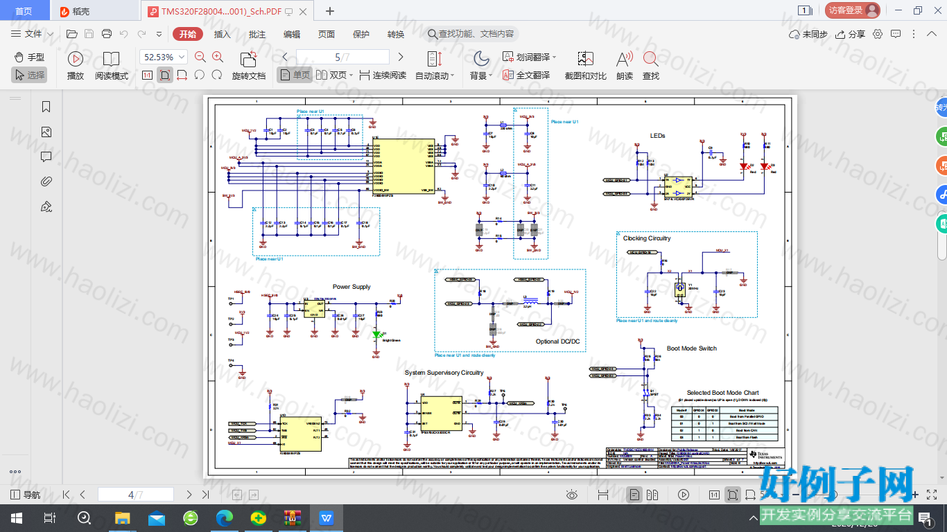
Task: Open Mail app from taskbar
Action: coord(156,517)
